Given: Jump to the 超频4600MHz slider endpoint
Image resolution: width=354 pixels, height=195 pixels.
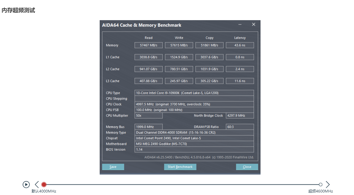Looking at the screenshot, I should point(320,185).
